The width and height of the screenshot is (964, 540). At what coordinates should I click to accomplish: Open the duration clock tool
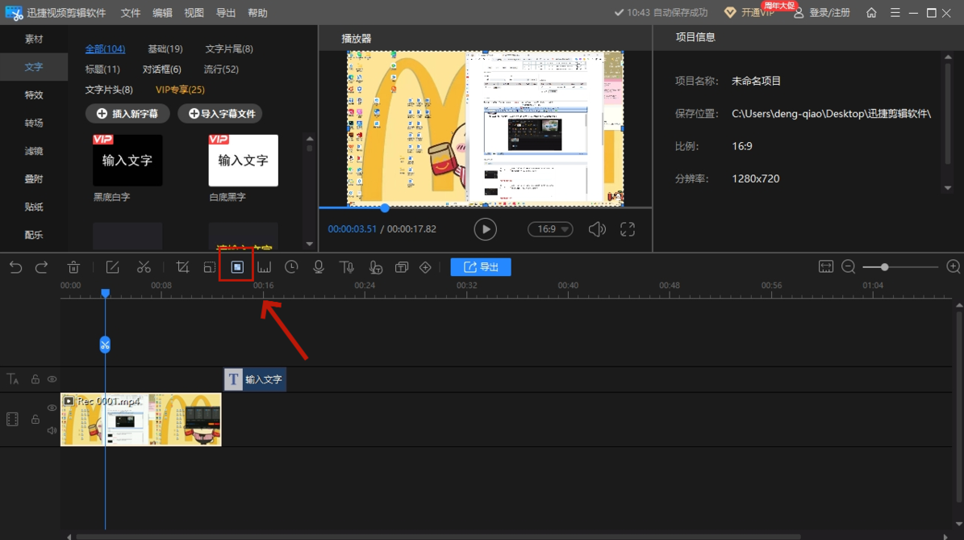[291, 267]
